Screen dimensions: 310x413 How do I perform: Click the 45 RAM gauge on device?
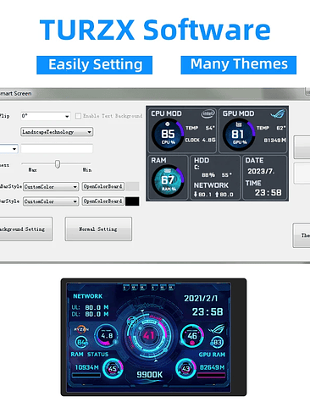[113, 368]
